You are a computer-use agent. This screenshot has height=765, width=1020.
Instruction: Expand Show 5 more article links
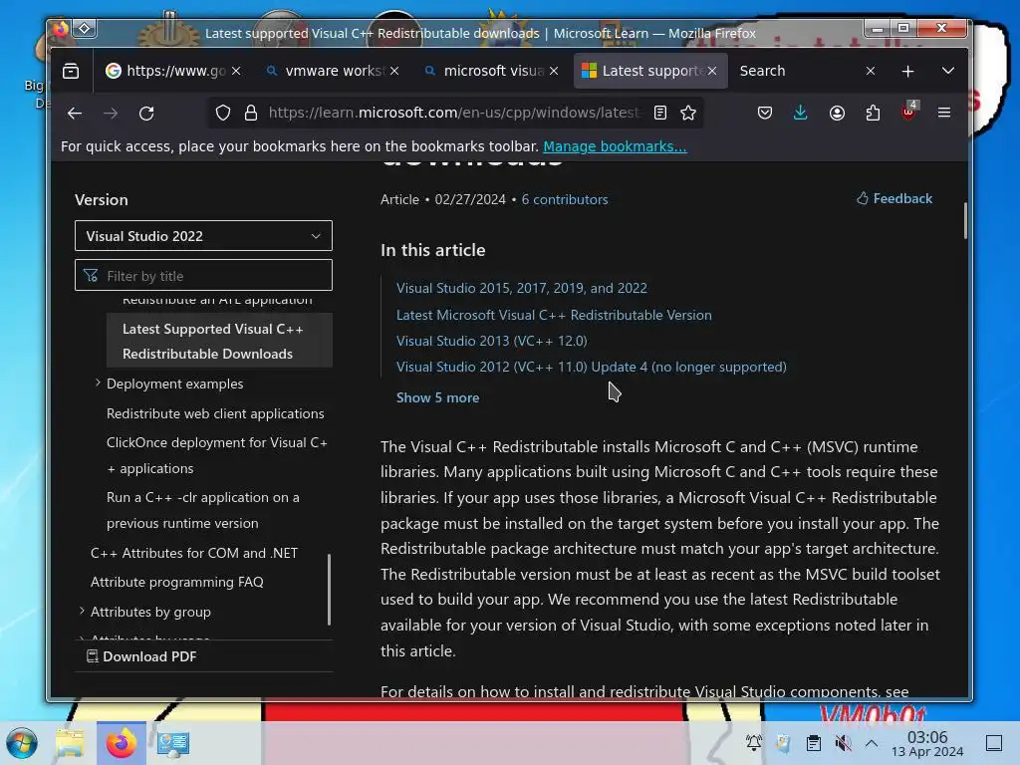[x=438, y=397]
